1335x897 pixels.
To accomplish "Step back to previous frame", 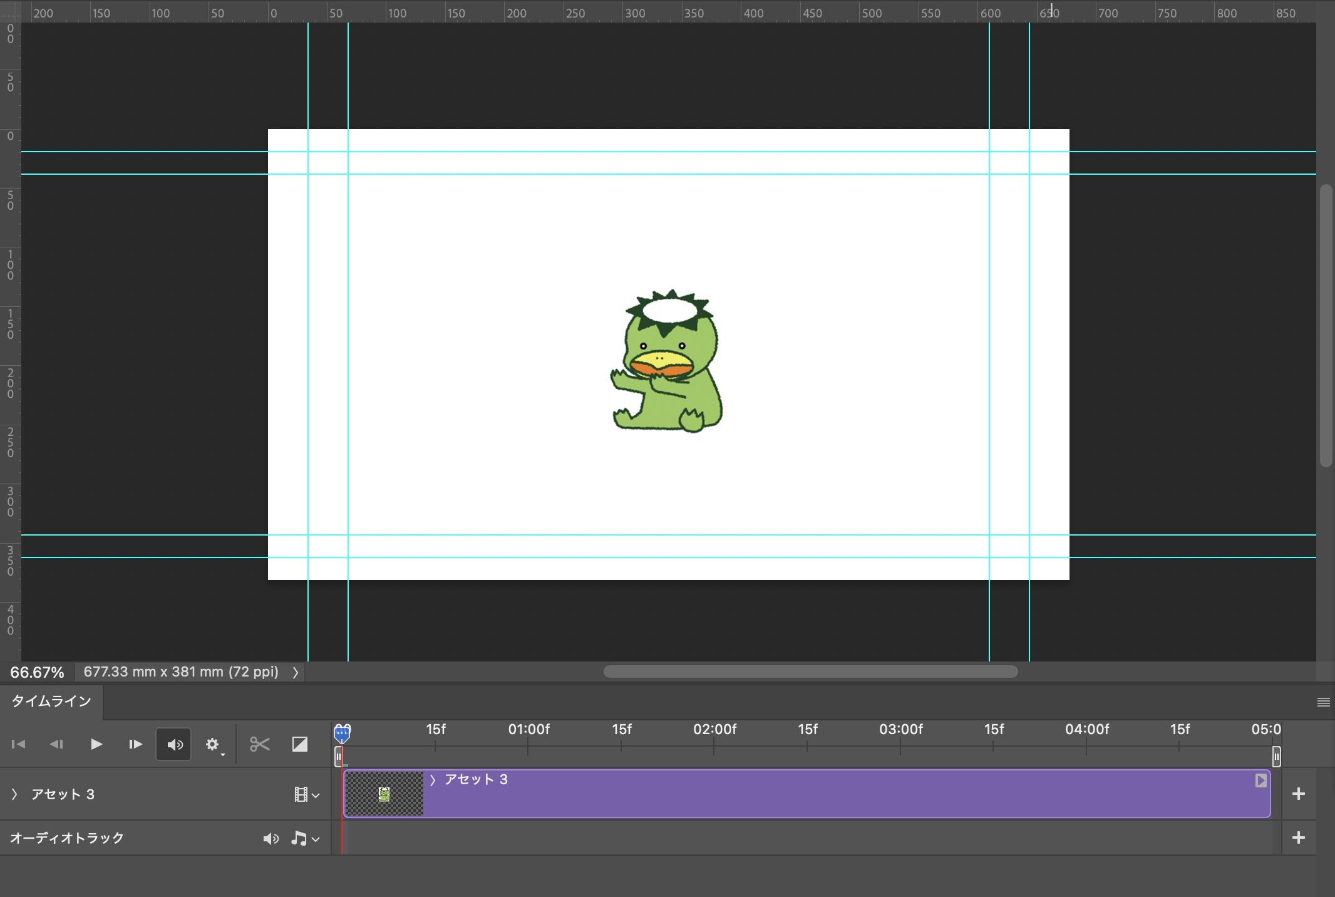I will [x=56, y=744].
